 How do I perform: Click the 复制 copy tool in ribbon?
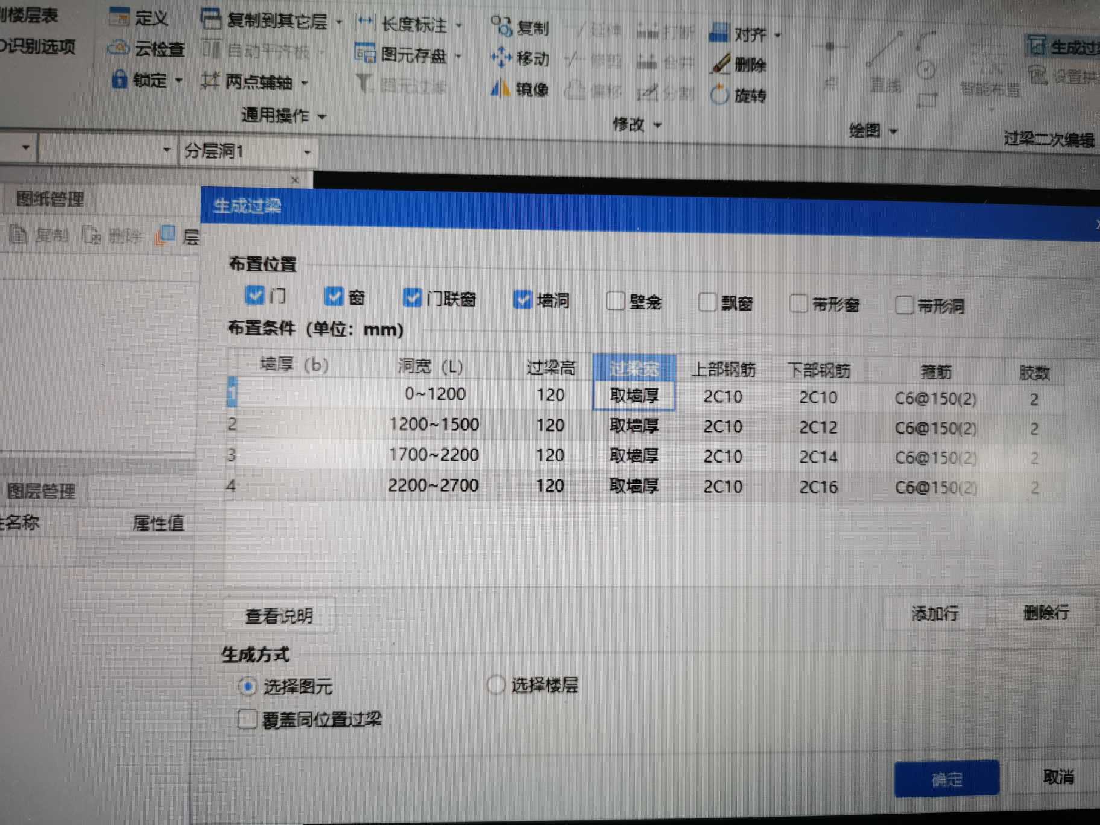(x=519, y=27)
